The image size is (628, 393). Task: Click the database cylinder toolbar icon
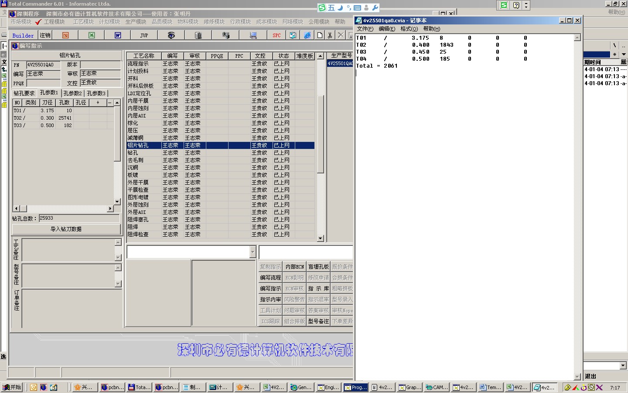point(198,35)
